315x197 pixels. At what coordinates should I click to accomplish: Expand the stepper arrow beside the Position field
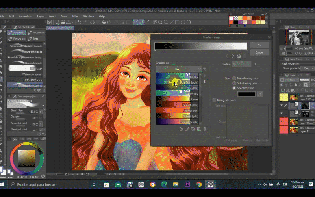[255, 64]
